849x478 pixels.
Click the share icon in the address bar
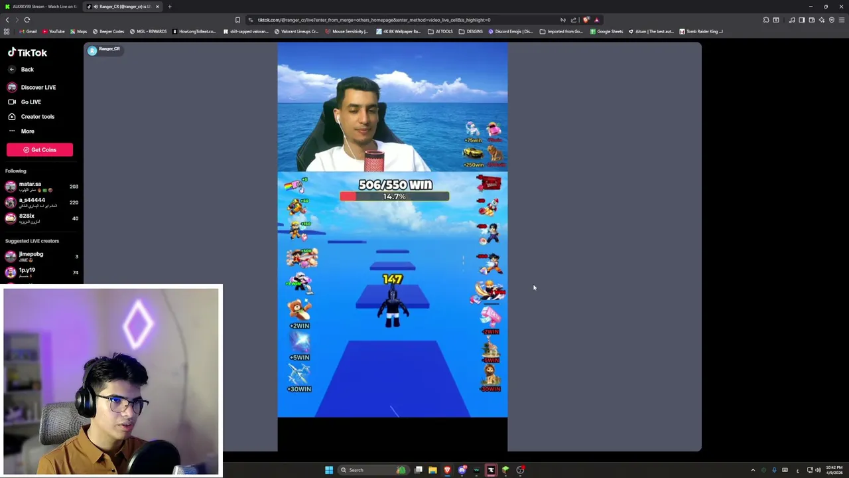[574, 20]
